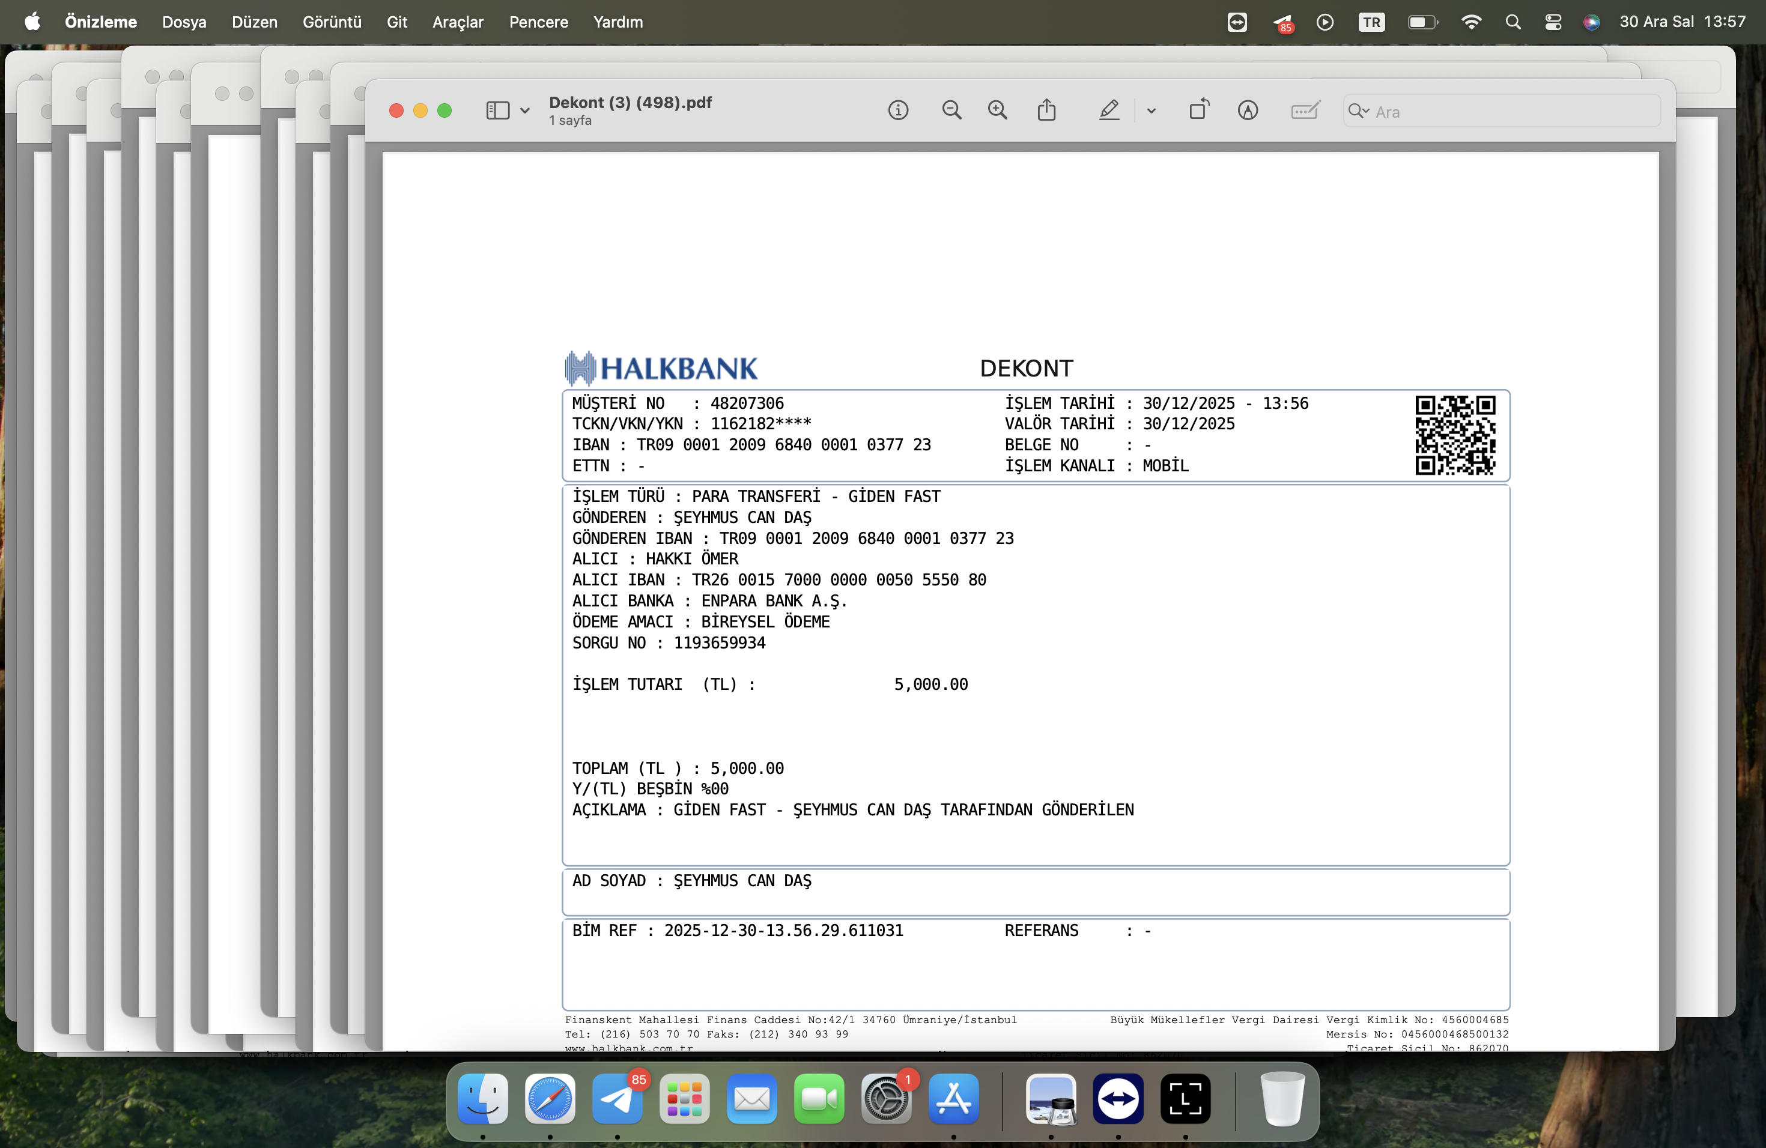Open System Settings from the Dock

click(886, 1098)
